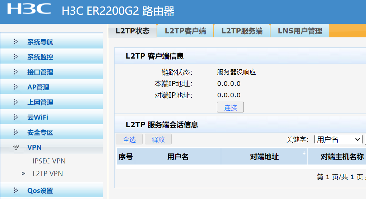Click the 释放 button

click(x=158, y=139)
